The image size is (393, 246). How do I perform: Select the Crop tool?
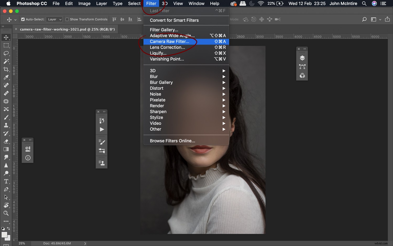click(x=6, y=69)
